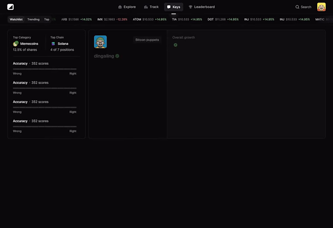Select the Keys tab
Image resolution: width=333 pixels, height=228 pixels.
point(174,7)
